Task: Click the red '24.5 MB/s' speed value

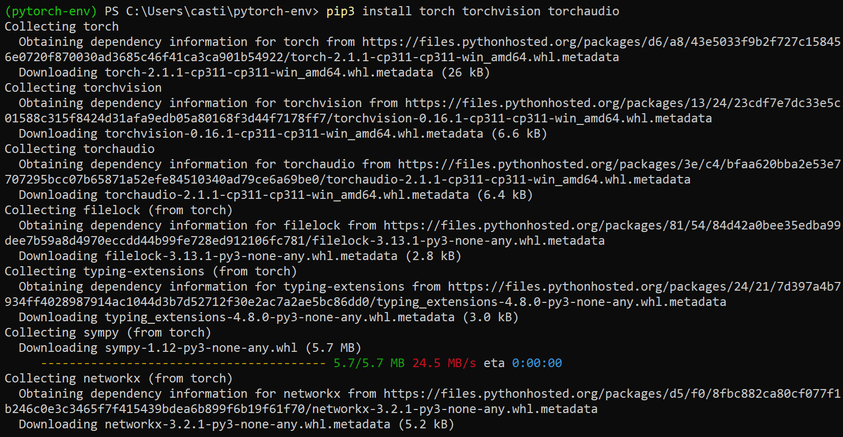Action: click(444, 363)
